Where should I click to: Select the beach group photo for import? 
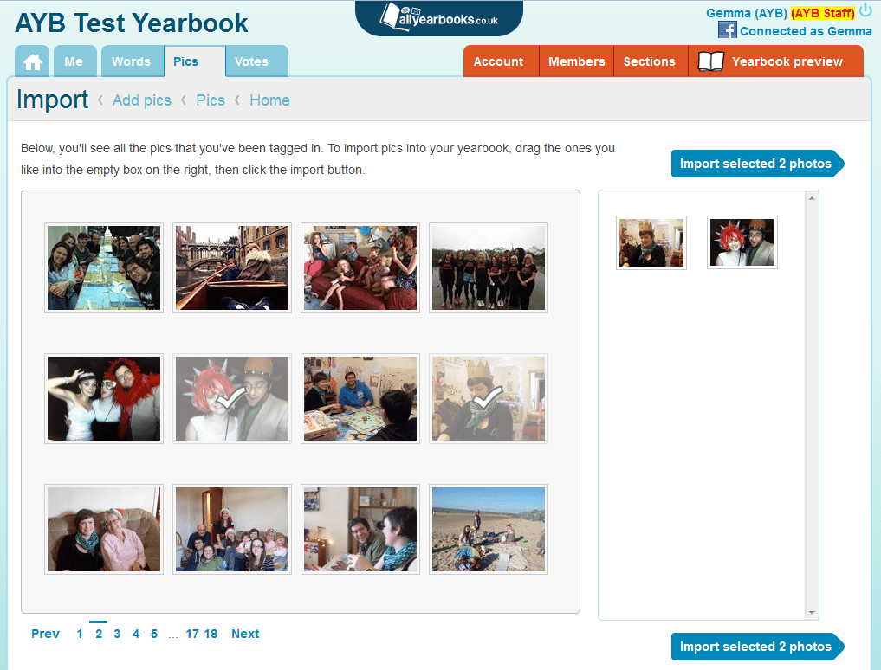488,529
